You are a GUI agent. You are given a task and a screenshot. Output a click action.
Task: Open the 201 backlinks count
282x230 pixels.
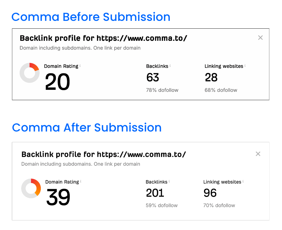(x=155, y=193)
